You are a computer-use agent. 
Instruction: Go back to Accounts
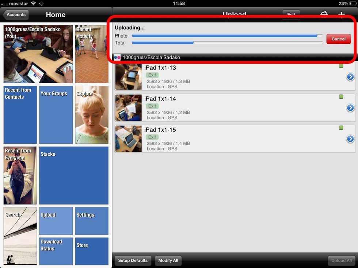click(x=16, y=15)
